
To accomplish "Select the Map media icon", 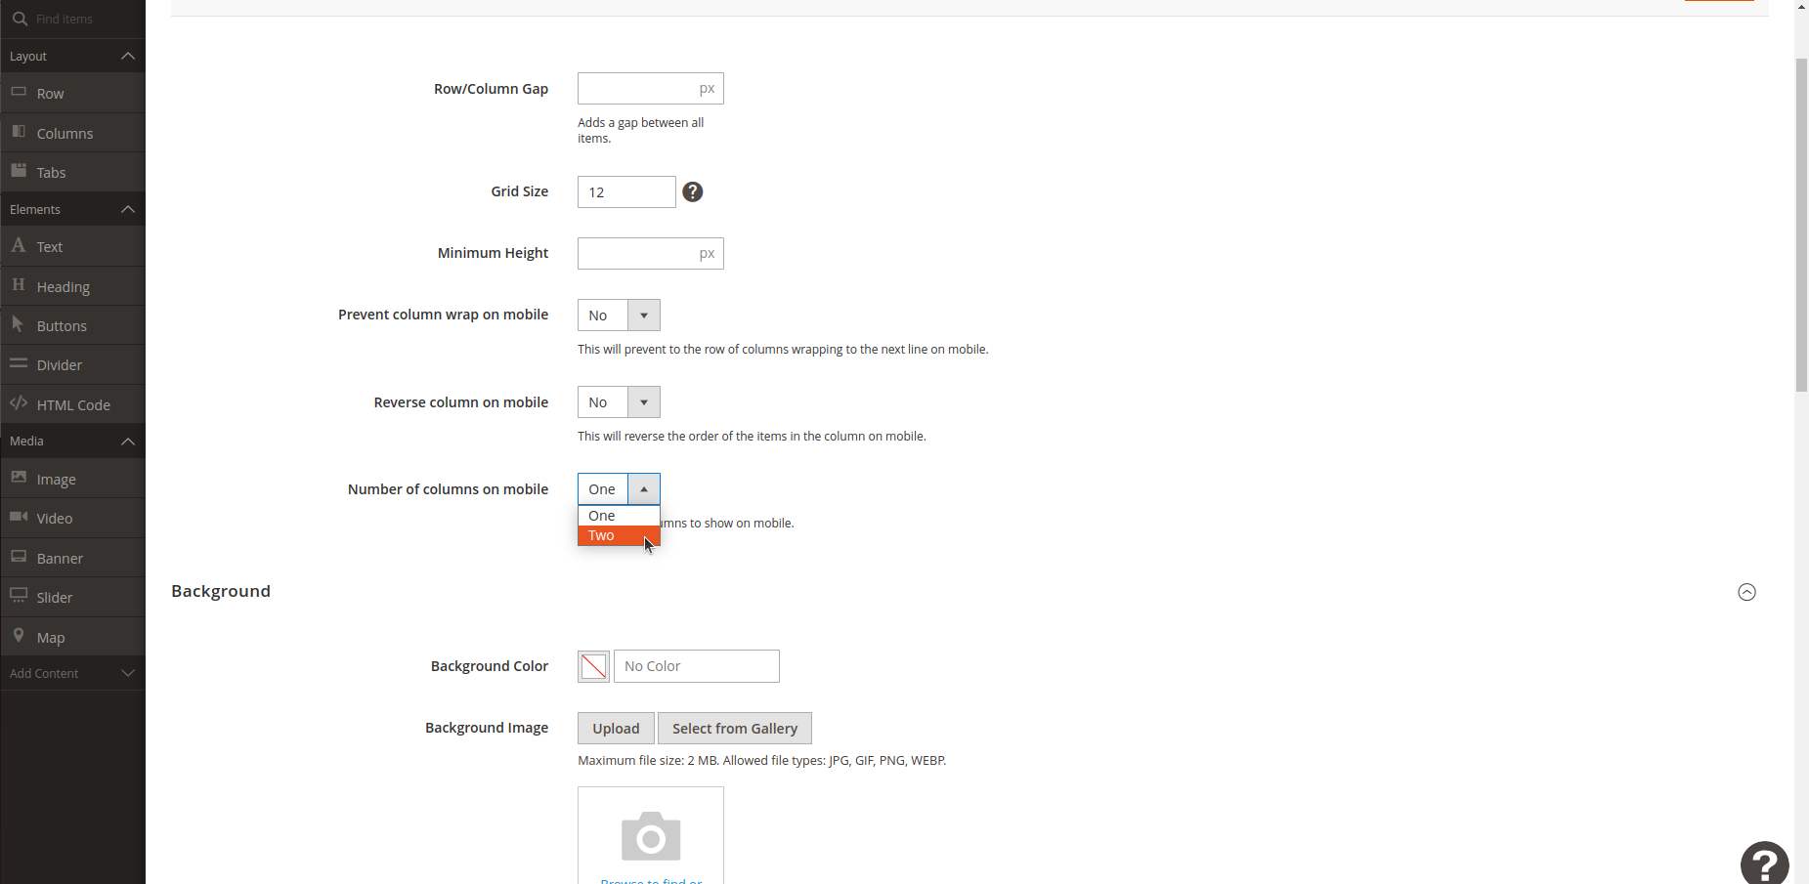I will pyautogui.click(x=19, y=635).
